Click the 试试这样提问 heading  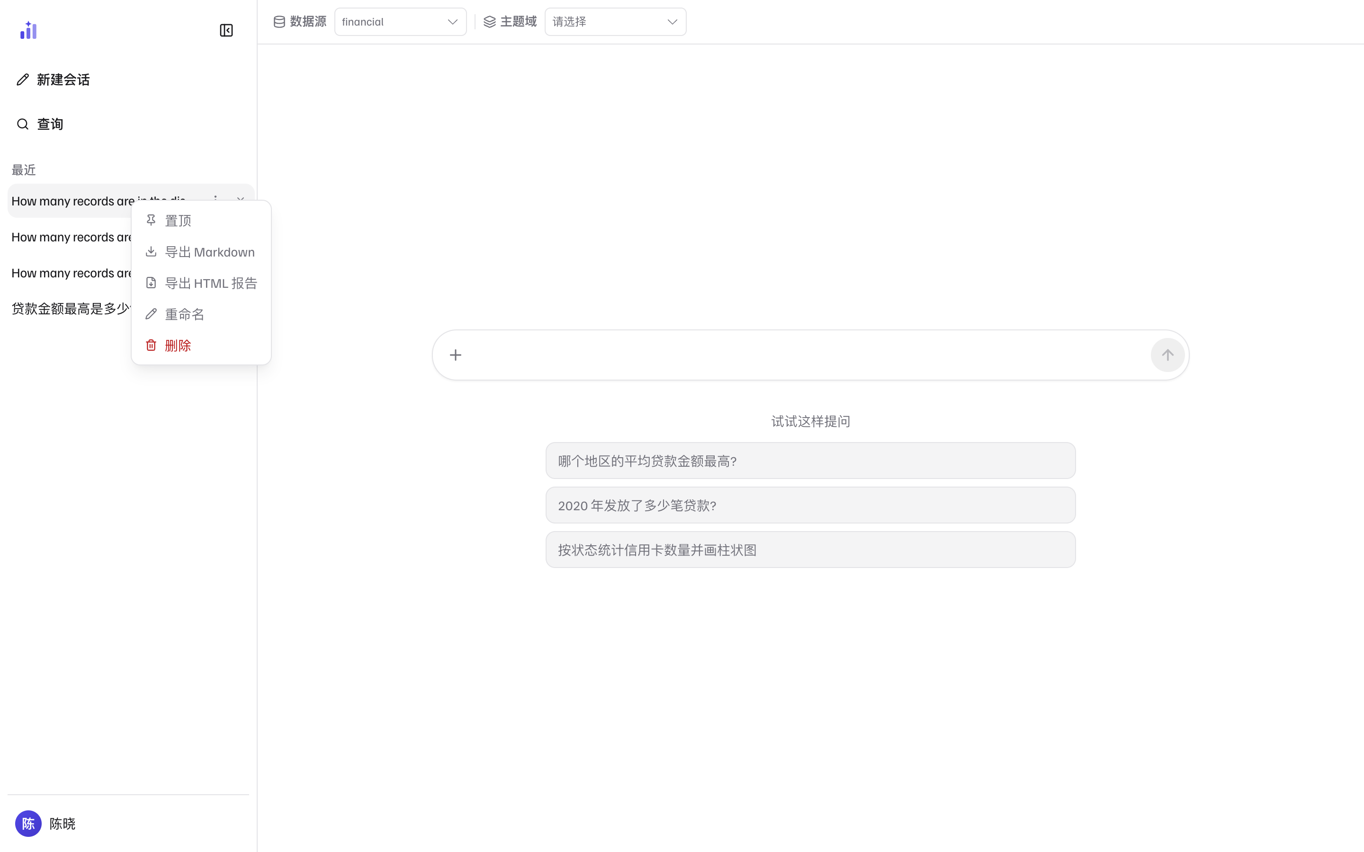pos(810,421)
